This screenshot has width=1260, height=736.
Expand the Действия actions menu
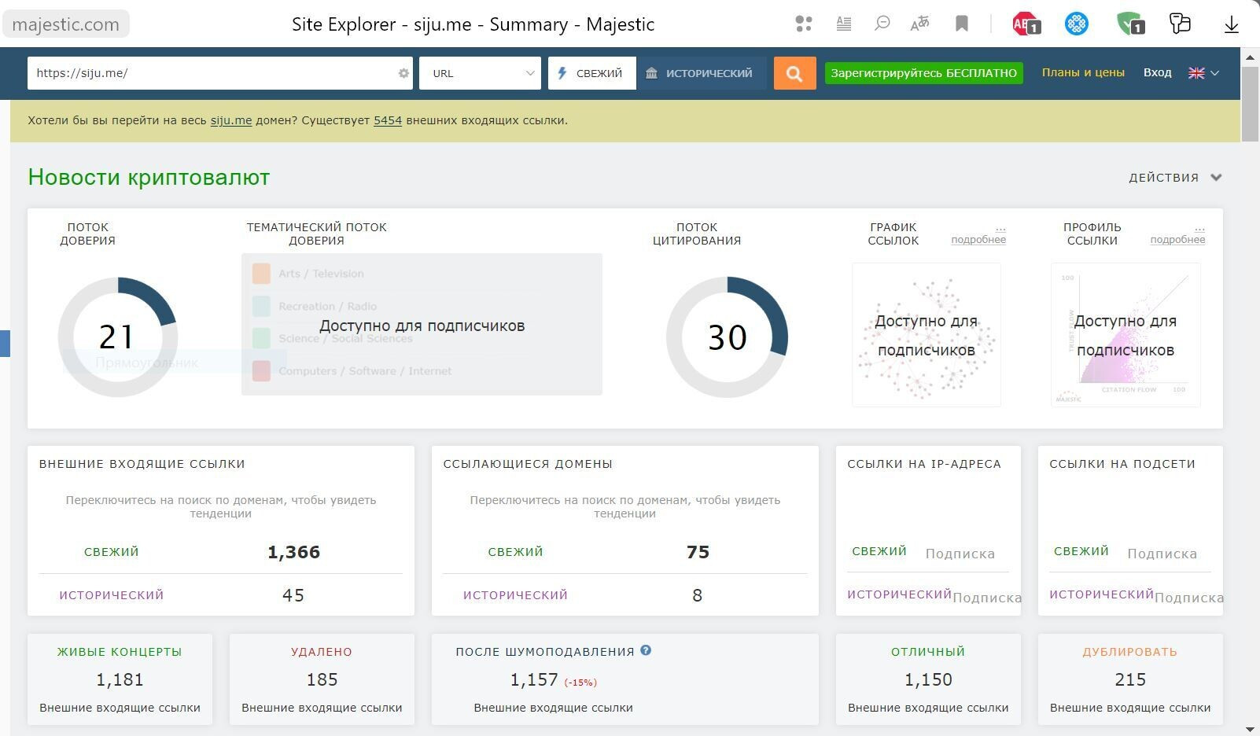pos(1175,178)
